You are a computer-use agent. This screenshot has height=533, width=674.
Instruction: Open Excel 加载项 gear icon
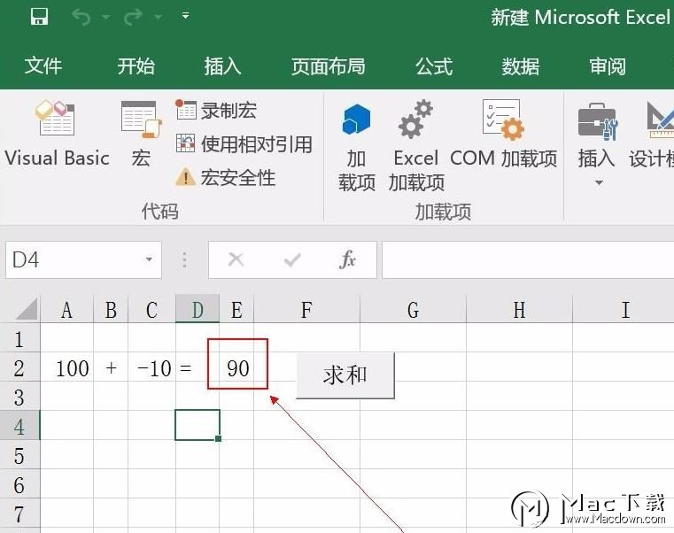pos(416,146)
